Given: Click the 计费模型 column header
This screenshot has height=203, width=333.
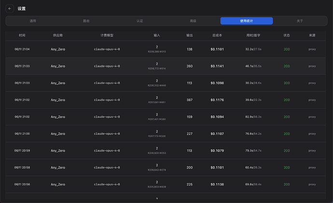Looking at the screenshot, I should click(107, 35).
